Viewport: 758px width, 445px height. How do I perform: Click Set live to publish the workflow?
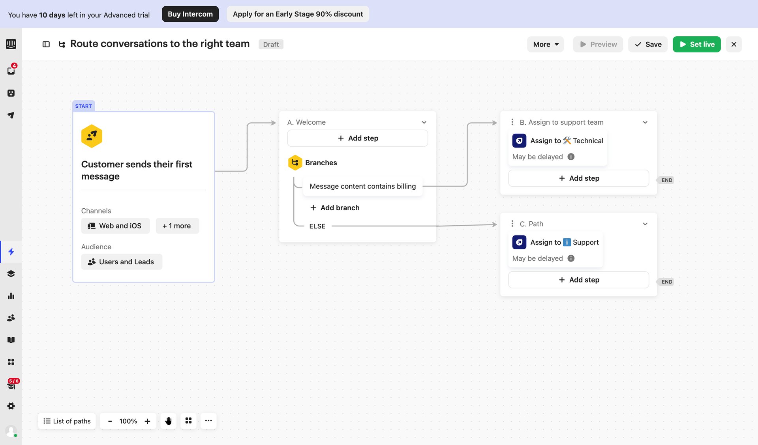696,44
